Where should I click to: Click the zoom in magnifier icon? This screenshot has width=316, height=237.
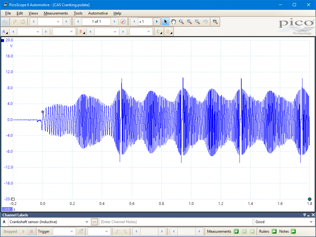[189, 22]
